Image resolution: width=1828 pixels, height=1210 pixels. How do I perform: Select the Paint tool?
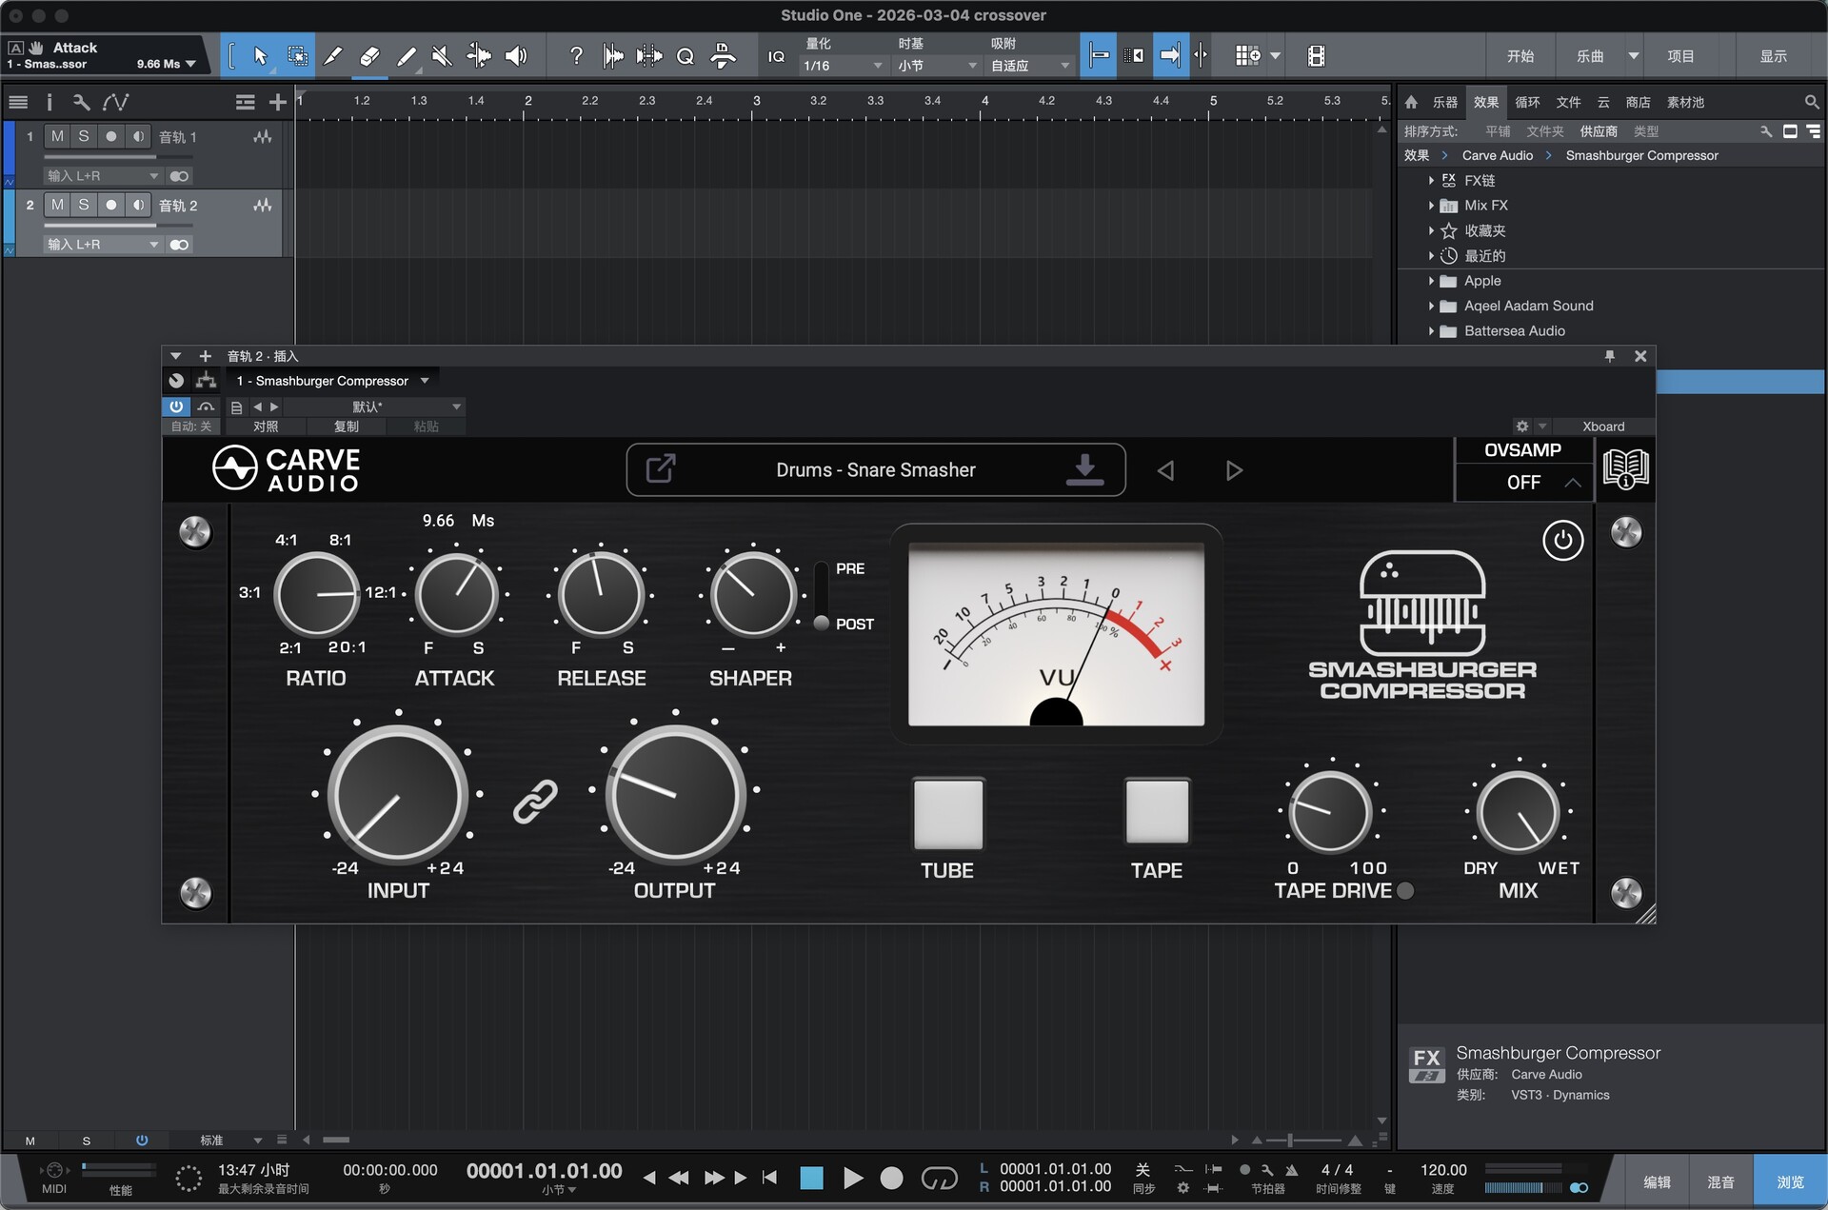coord(407,55)
